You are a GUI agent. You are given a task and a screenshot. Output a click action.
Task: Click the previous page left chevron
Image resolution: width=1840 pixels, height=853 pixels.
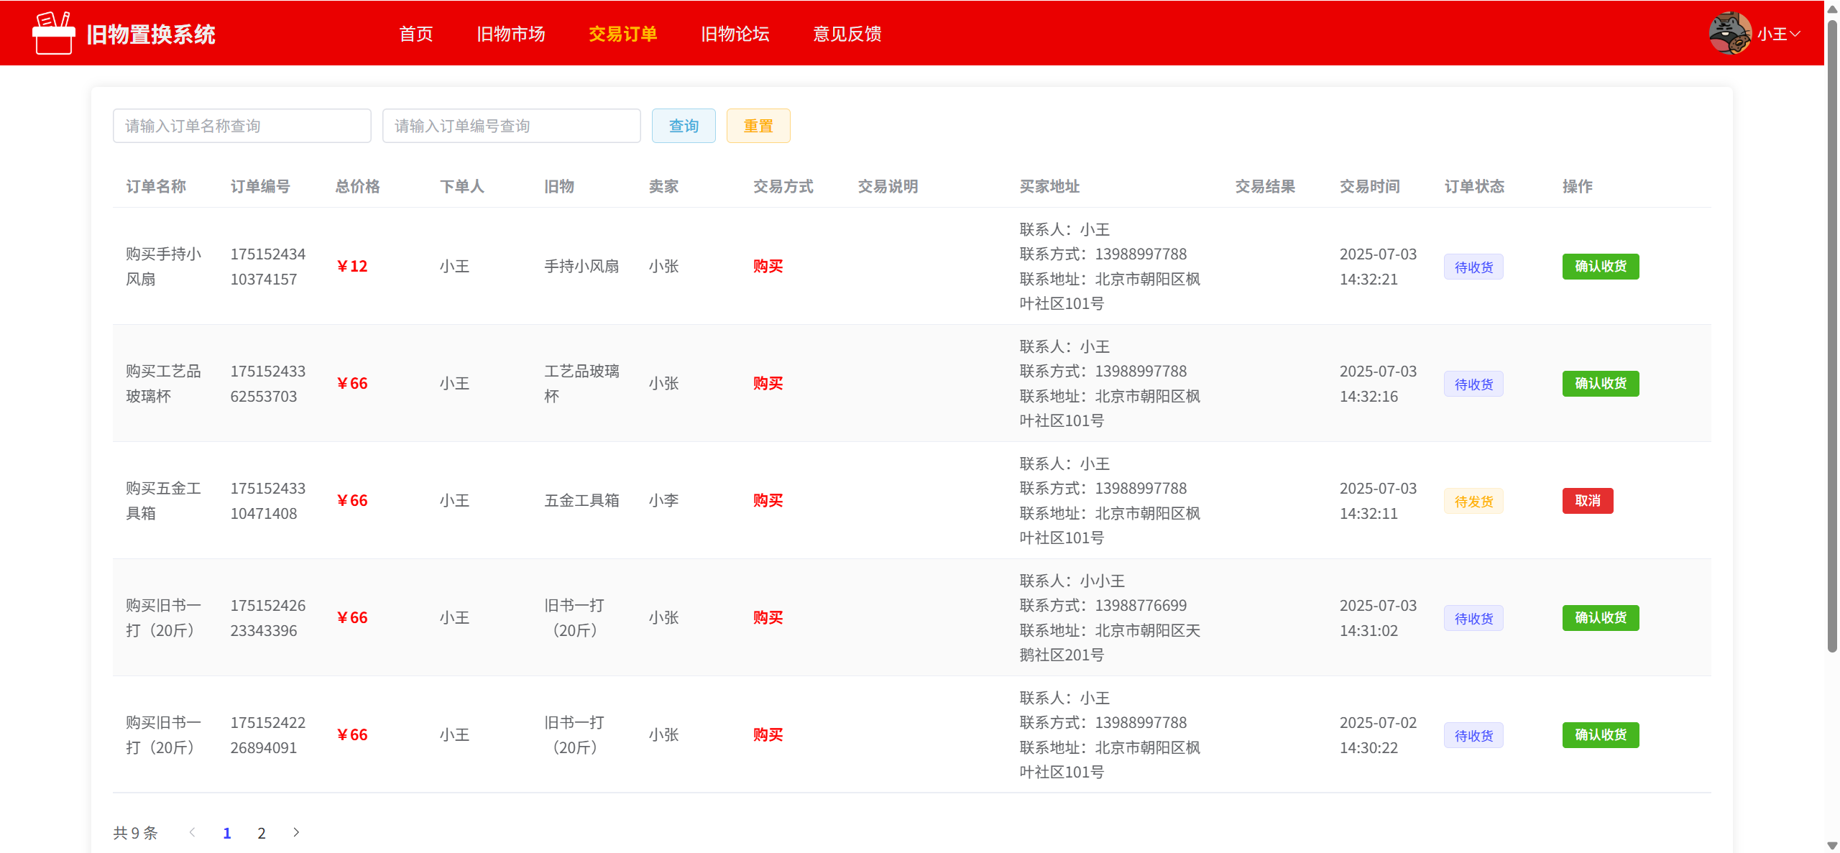point(192,832)
